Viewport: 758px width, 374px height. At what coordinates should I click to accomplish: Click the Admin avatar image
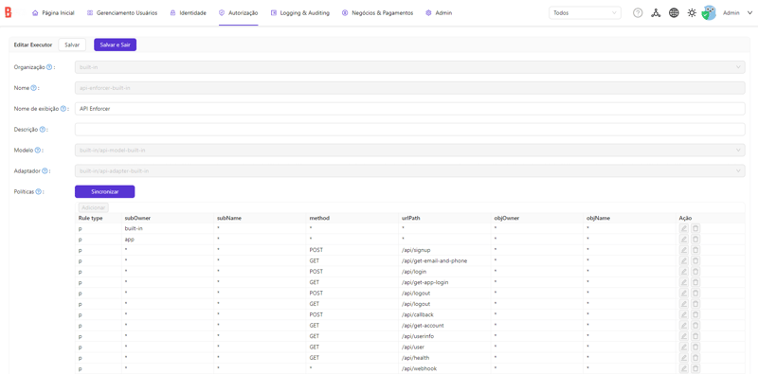[709, 13]
